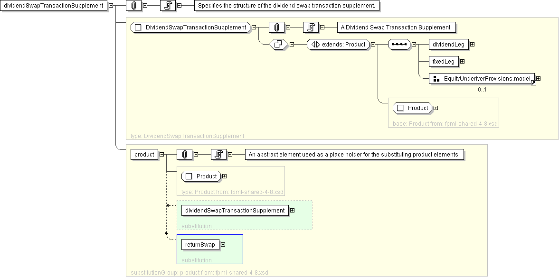Viewport: 559px width, 277px height.
Task: Click the abstract element description text
Action: click(x=354, y=155)
